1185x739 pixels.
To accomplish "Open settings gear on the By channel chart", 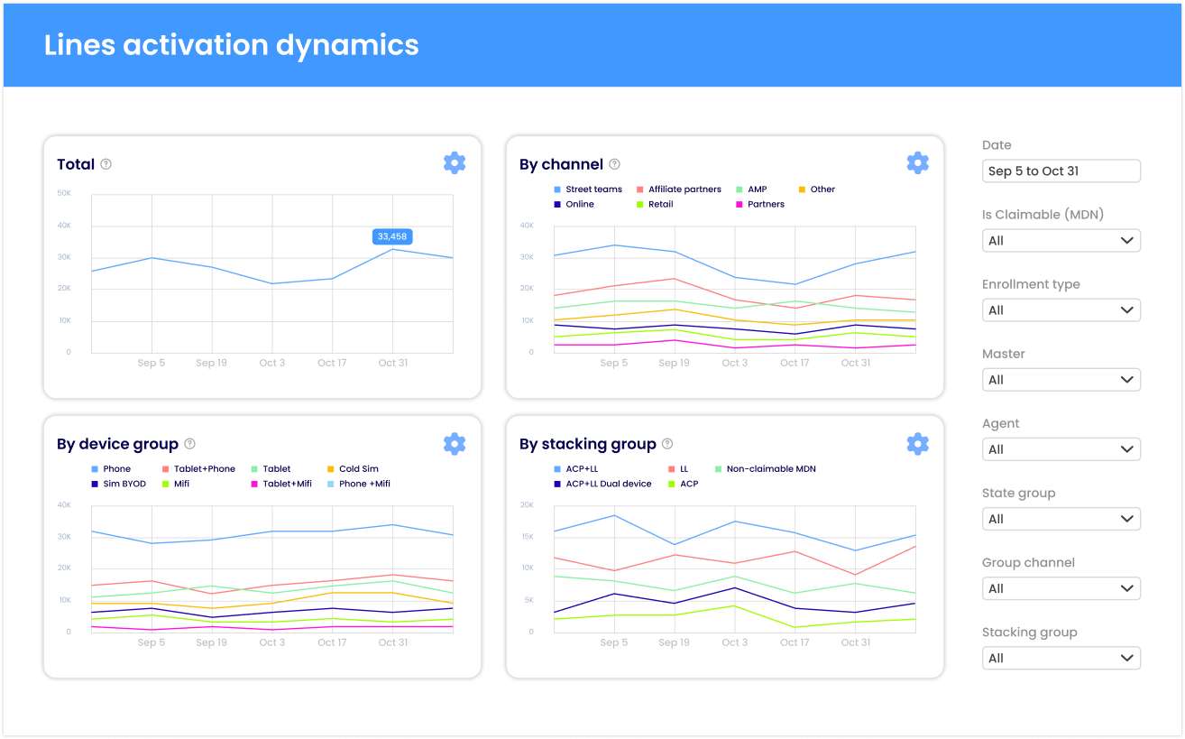I will click(917, 162).
